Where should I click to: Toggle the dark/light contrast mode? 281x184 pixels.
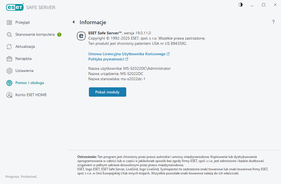tap(241, 5)
